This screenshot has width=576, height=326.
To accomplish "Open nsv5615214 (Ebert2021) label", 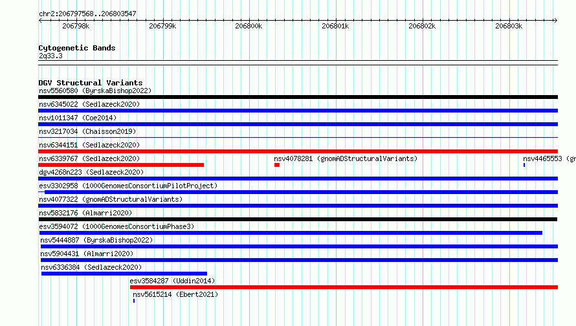I will pos(175,294).
